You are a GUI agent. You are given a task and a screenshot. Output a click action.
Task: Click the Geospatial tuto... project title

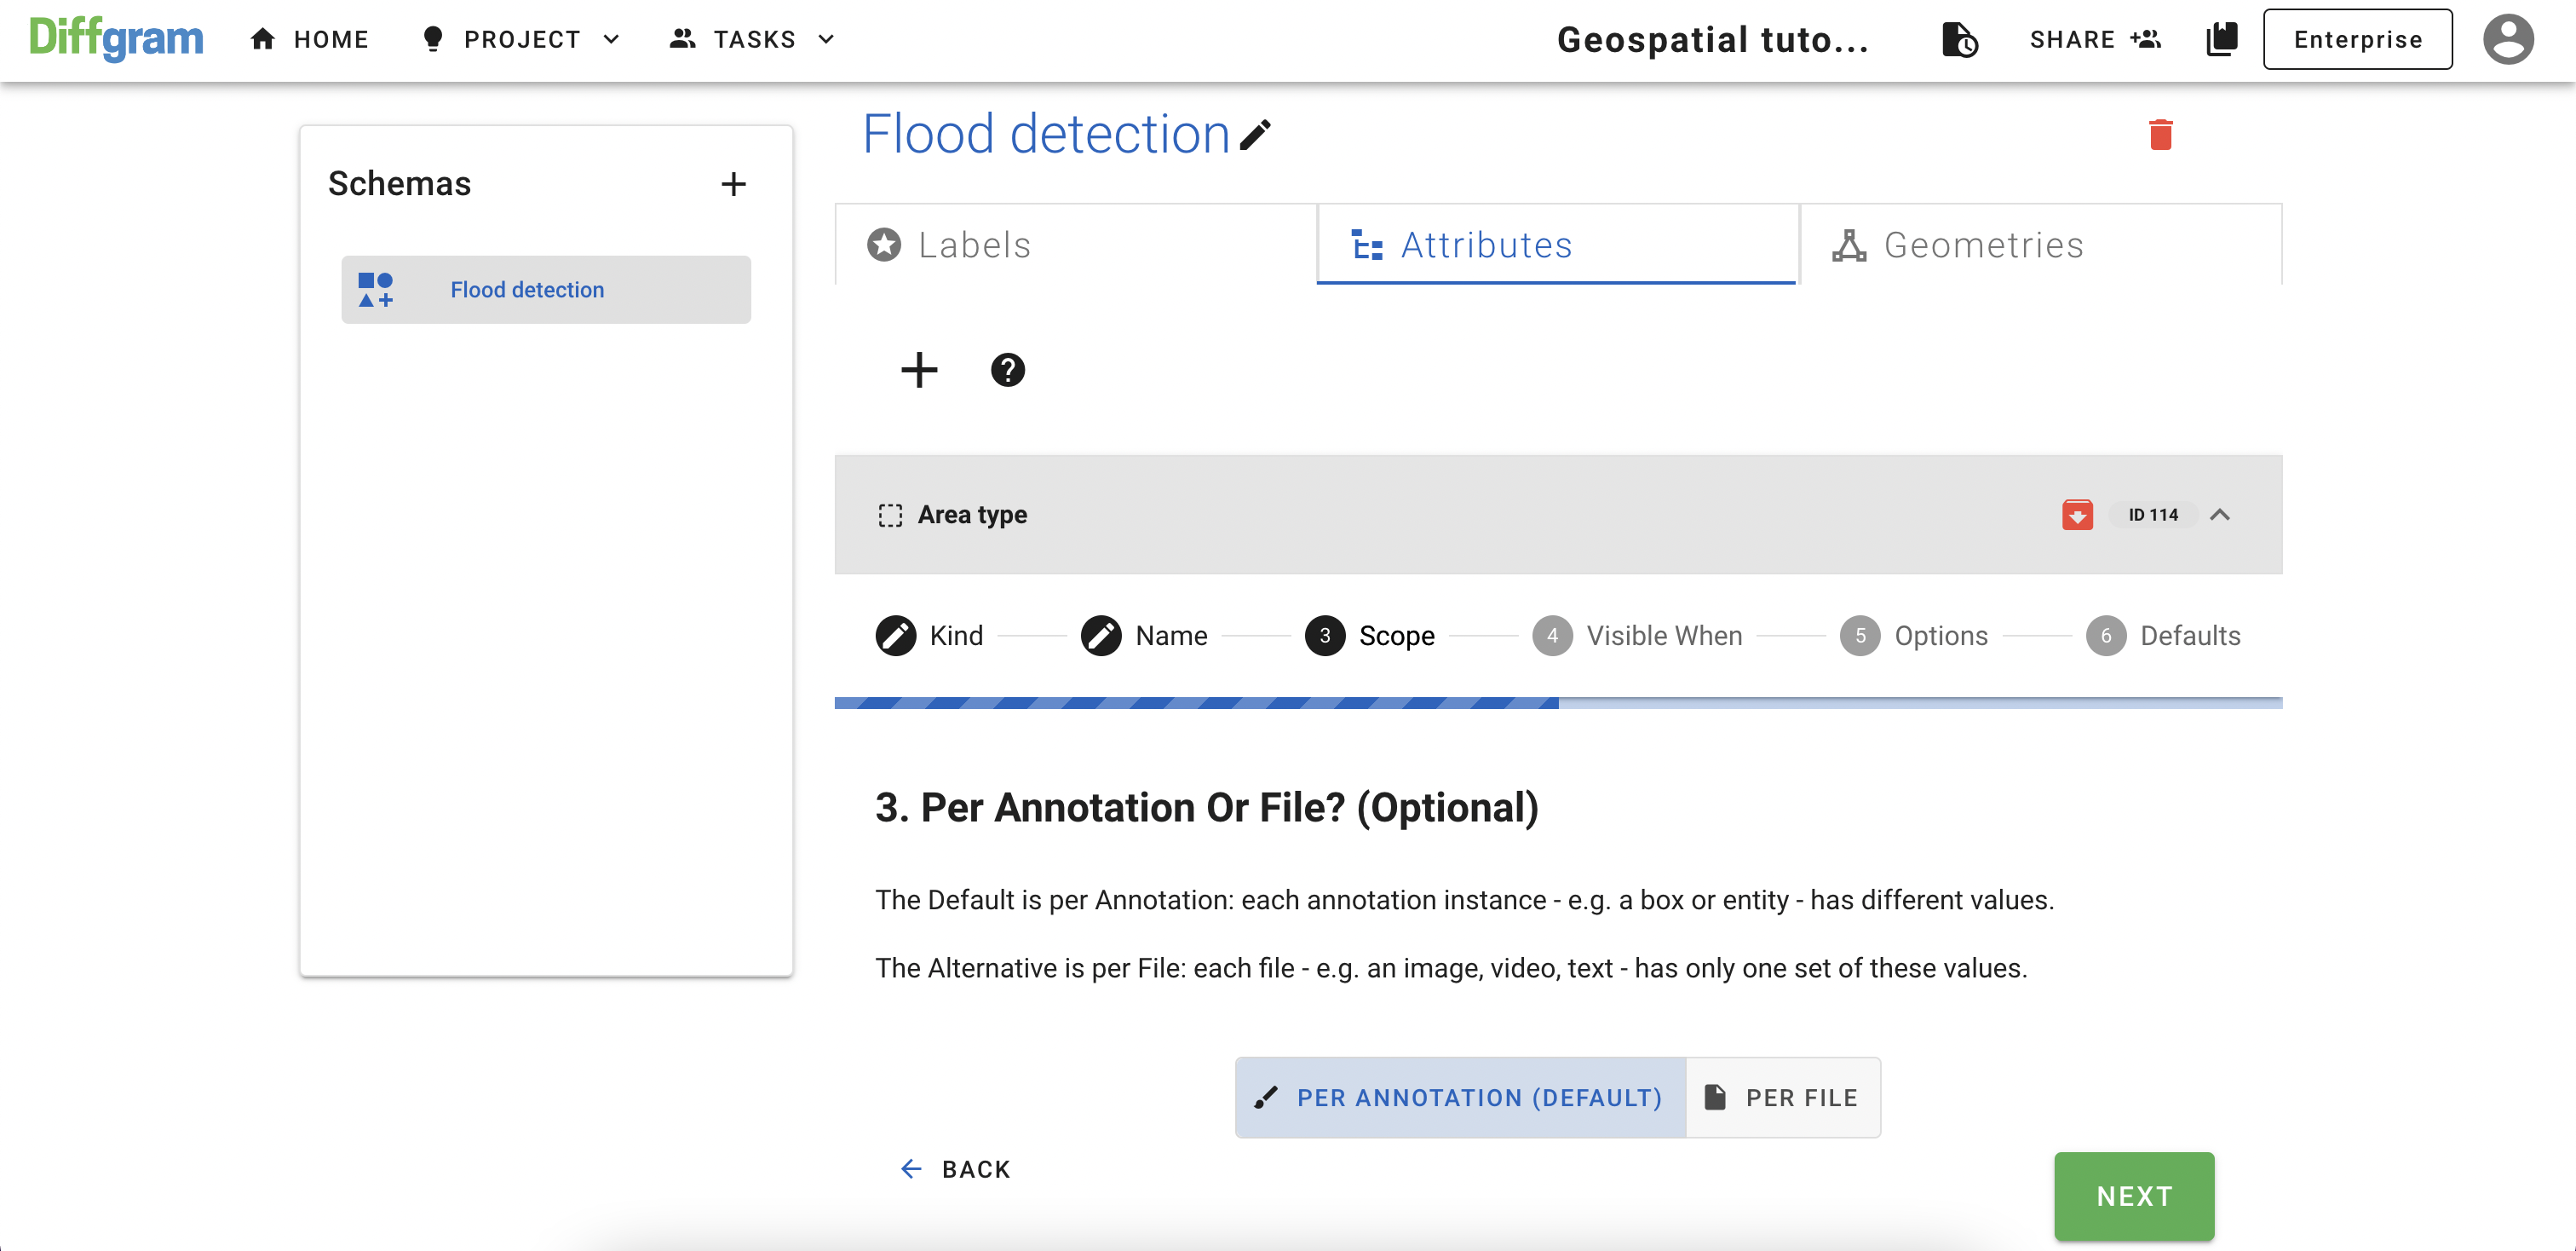click(1712, 39)
